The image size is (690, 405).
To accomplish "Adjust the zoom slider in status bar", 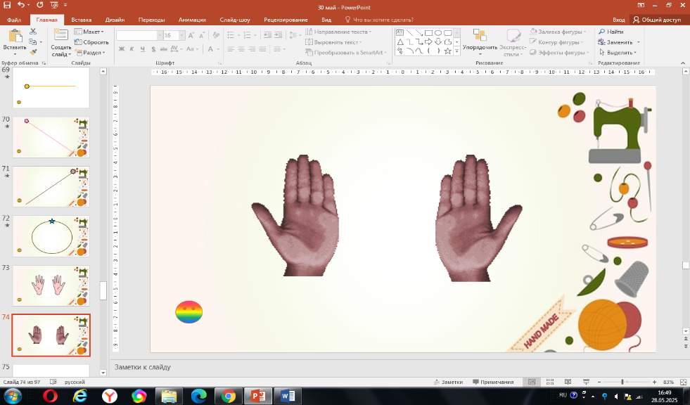I will [x=622, y=382].
